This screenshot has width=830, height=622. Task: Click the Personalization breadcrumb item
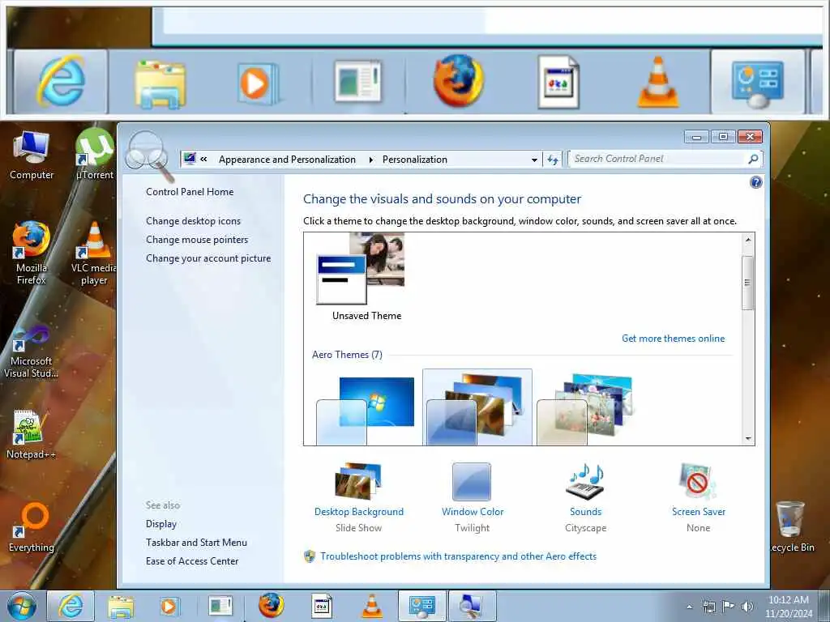(x=415, y=160)
